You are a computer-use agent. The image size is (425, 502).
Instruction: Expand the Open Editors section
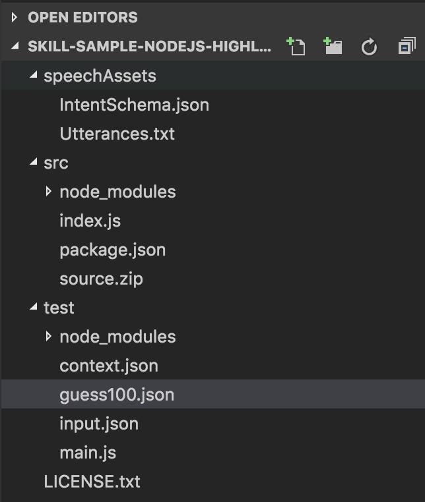(15, 17)
